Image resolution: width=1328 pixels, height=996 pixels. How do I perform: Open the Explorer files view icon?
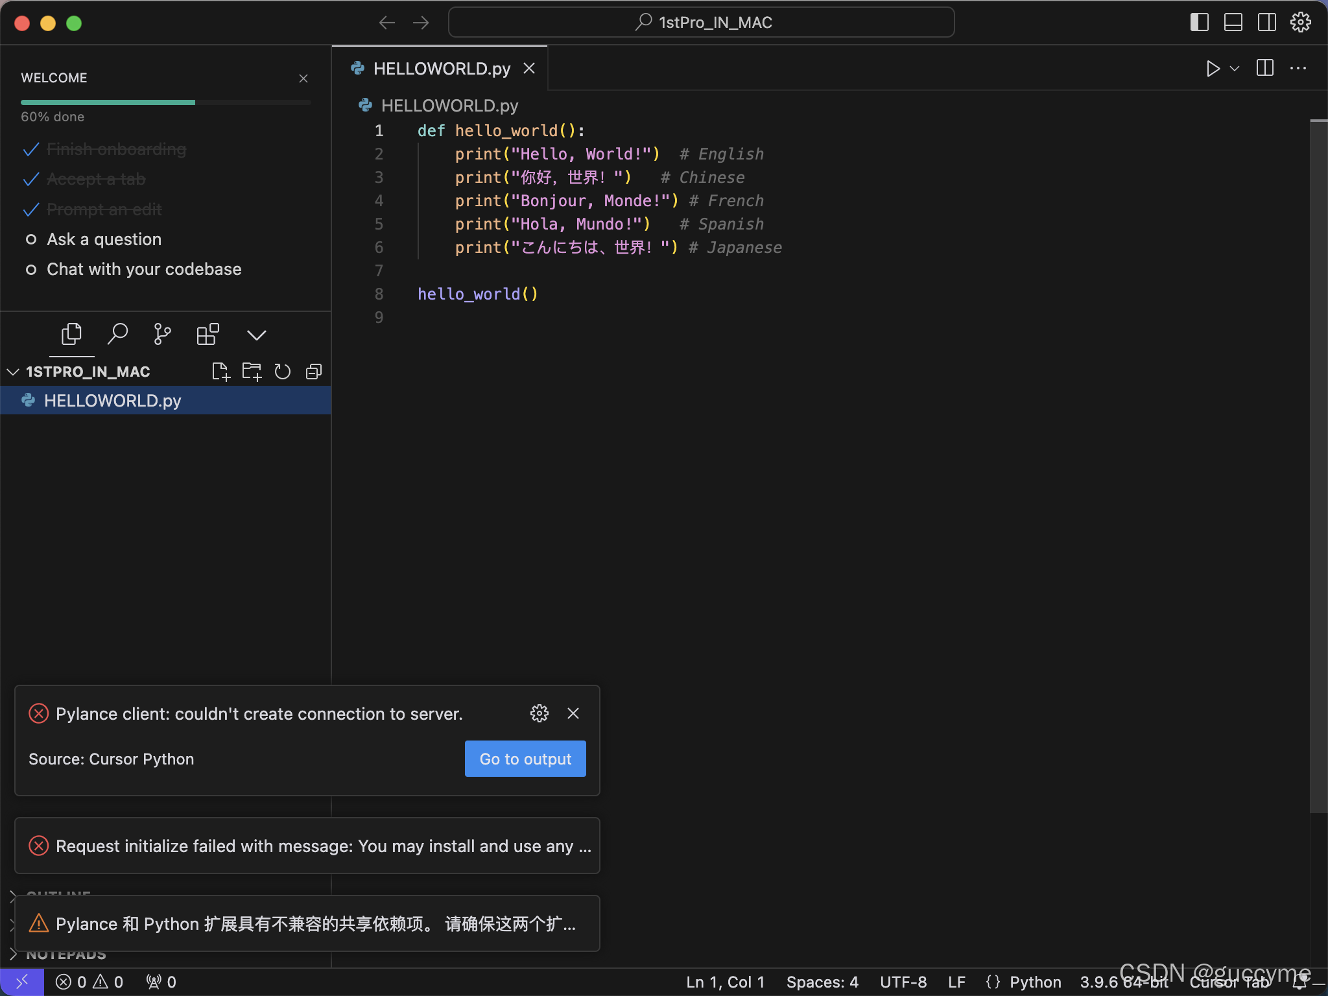click(71, 335)
